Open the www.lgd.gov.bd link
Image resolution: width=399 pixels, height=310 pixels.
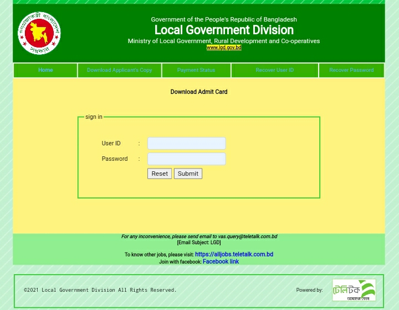(x=224, y=48)
